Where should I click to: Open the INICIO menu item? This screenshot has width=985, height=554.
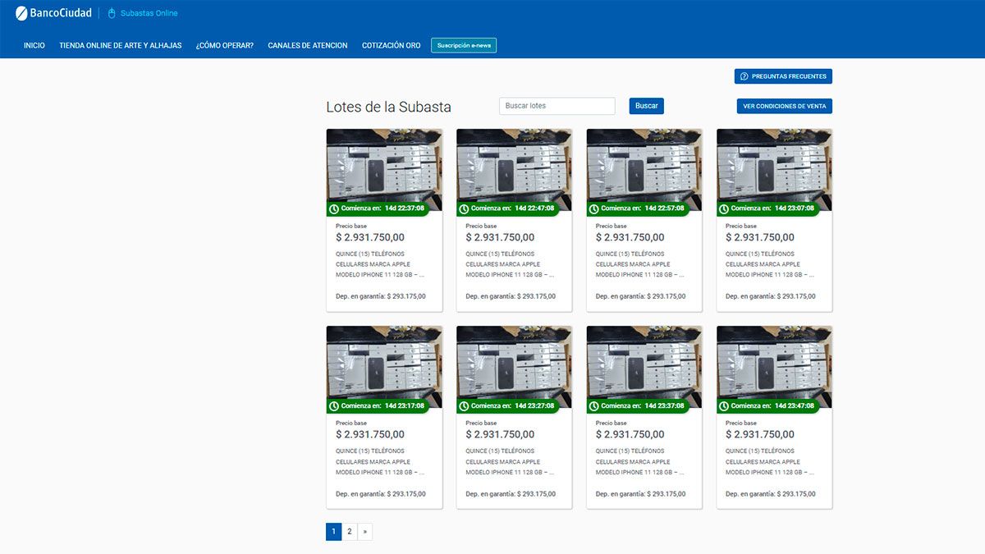34,45
